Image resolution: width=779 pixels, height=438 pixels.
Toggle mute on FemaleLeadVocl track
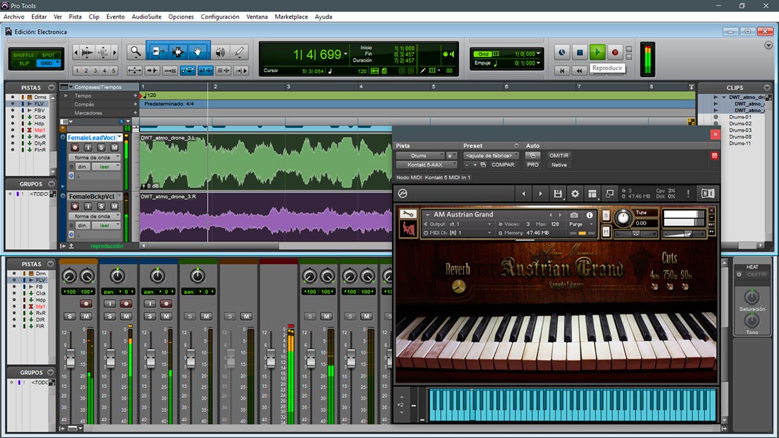[x=114, y=148]
